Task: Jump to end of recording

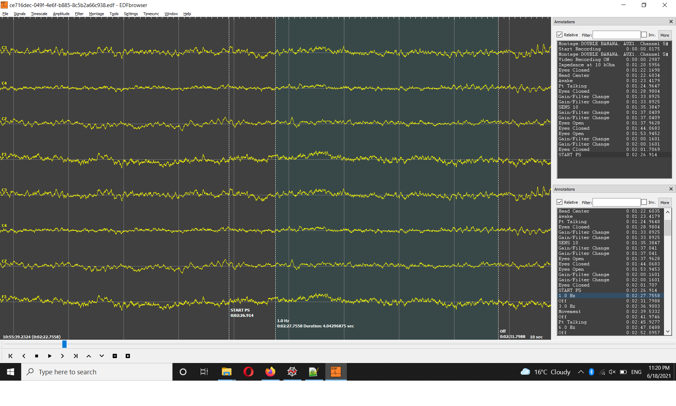Action: coord(75,356)
